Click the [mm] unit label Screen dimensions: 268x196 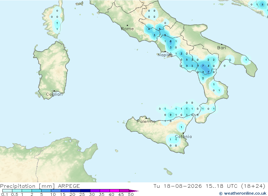click(x=47, y=186)
